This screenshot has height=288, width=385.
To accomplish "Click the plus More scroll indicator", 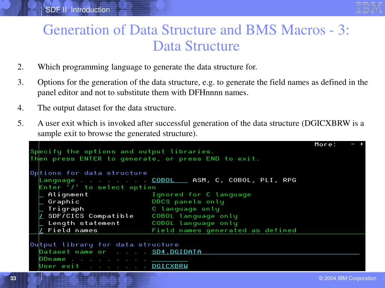I will click(x=361, y=144).
